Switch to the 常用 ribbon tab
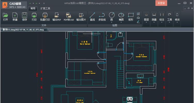Viewport: 194px width, 103px height. (33, 8)
